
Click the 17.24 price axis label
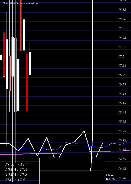(x=122, y=66)
